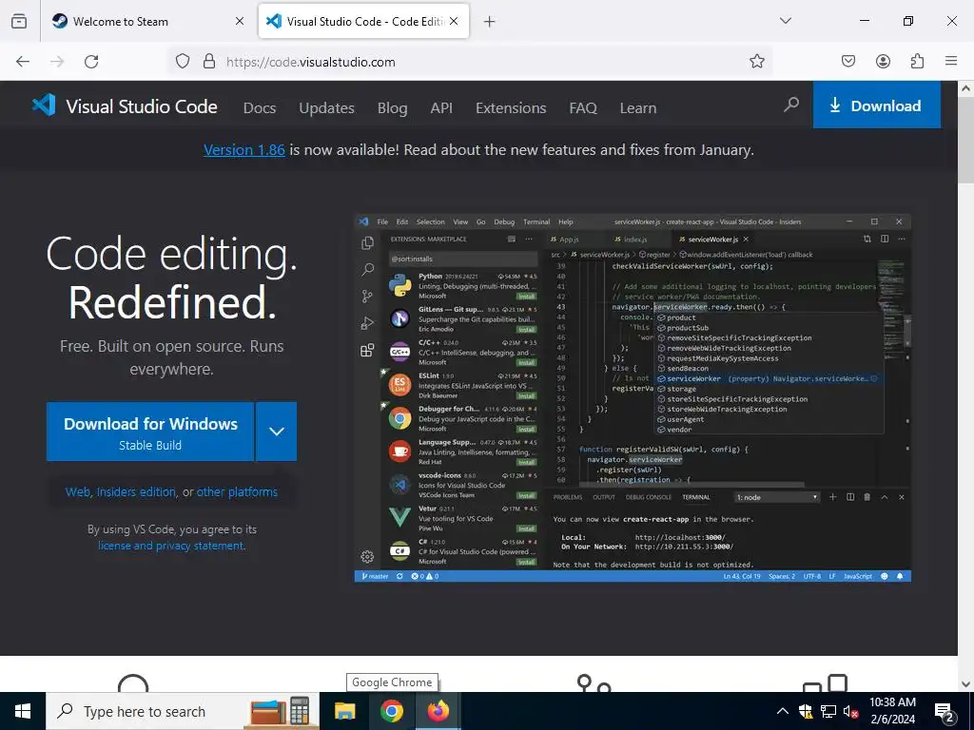Open the other platforms link
Screen dimensions: 974x730
click(237, 491)
